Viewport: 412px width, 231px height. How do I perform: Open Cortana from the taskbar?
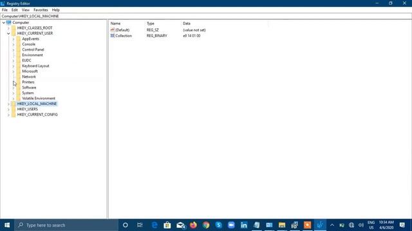pyautogui.click(x=126, y=225)
